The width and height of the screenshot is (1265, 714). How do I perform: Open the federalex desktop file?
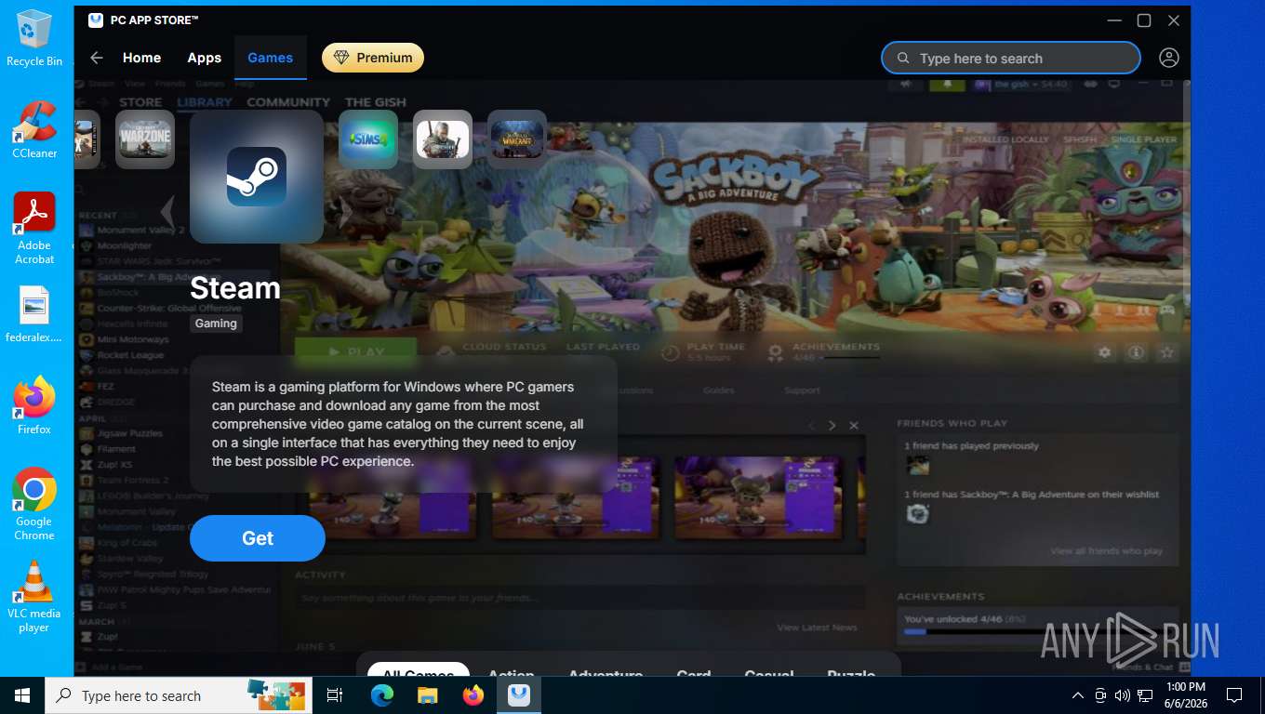(x=34, y=315)
